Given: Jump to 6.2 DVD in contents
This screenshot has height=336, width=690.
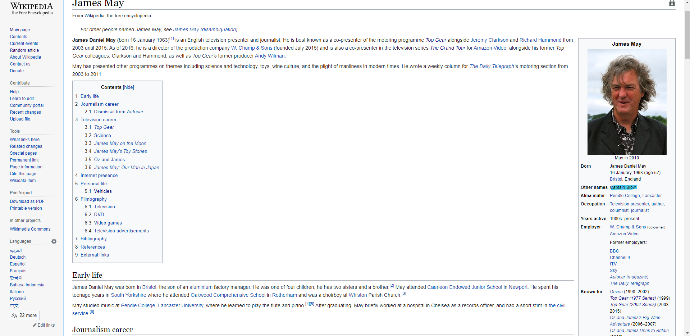Looking at the screenshot, I should pyautogui.click(x=99, y=215).
